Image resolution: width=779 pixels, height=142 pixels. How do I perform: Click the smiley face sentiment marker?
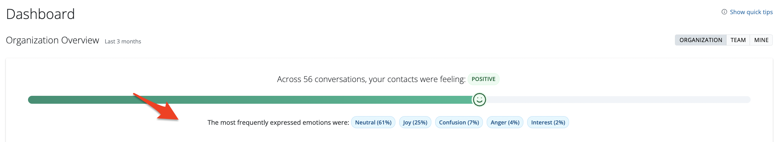click(x=479, y=100)
